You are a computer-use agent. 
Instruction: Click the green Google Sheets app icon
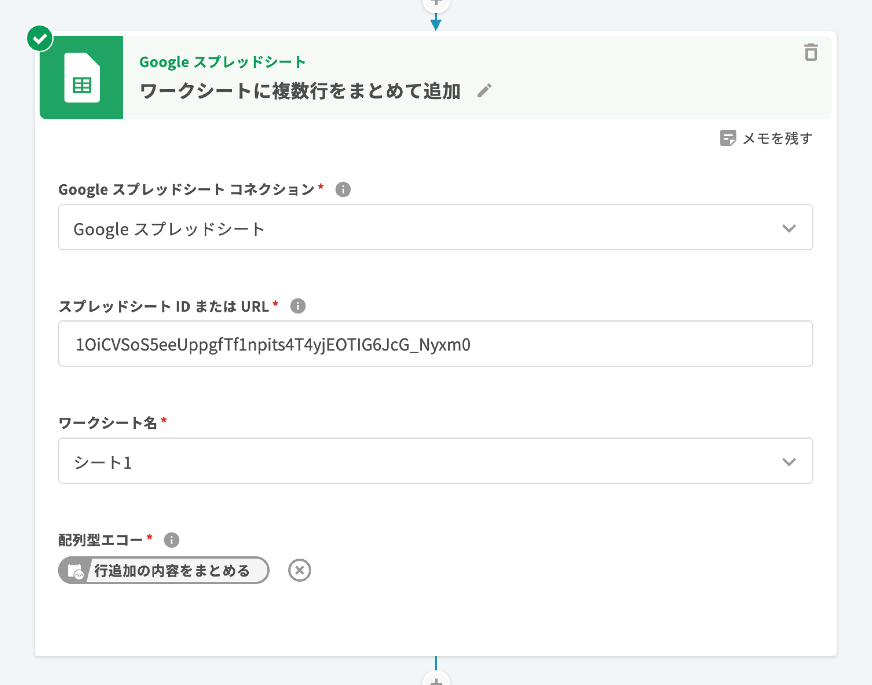tap(82, 77)
